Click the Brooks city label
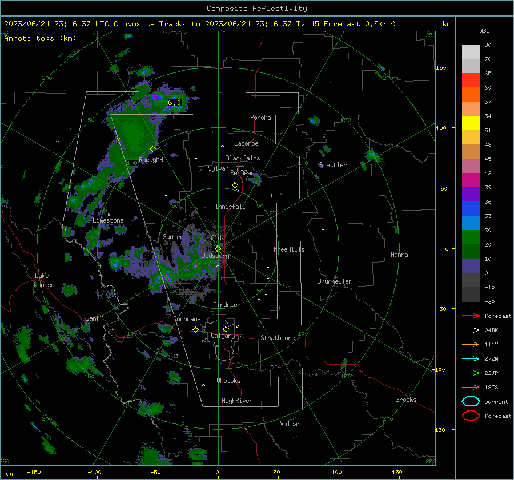The image size is (514, 480). pos(406,400)
